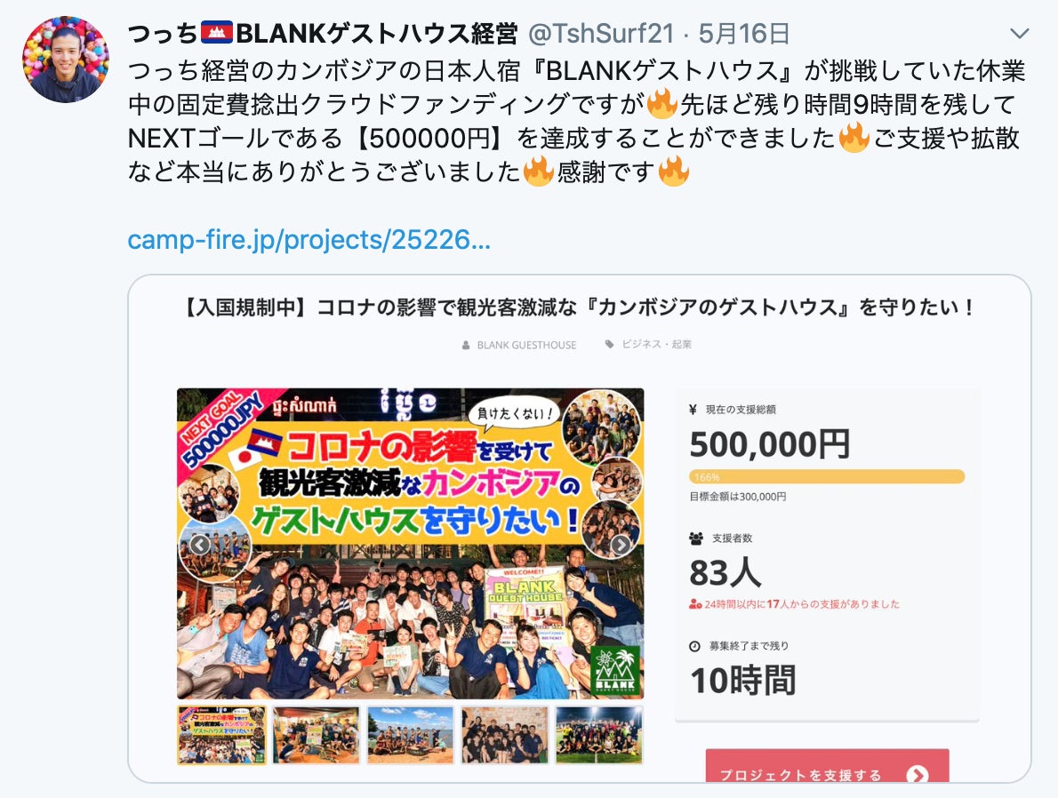Click the 5月16日 tweet date
The width and height of the screenshot is (1058, 798).
click(x=743, y=33)
